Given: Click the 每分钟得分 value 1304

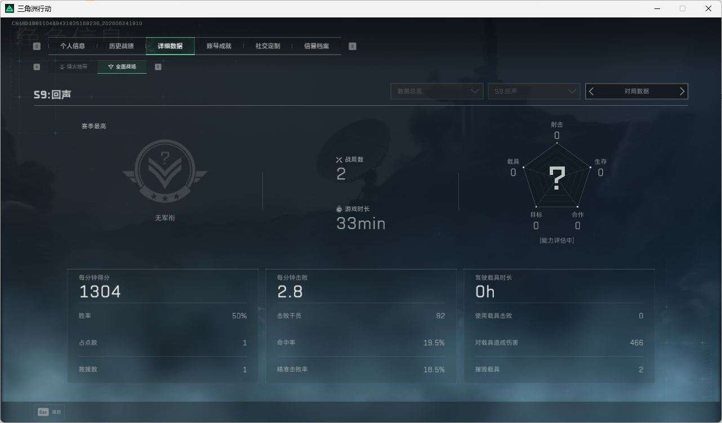Looking at the screenshot, I should 100,292.
